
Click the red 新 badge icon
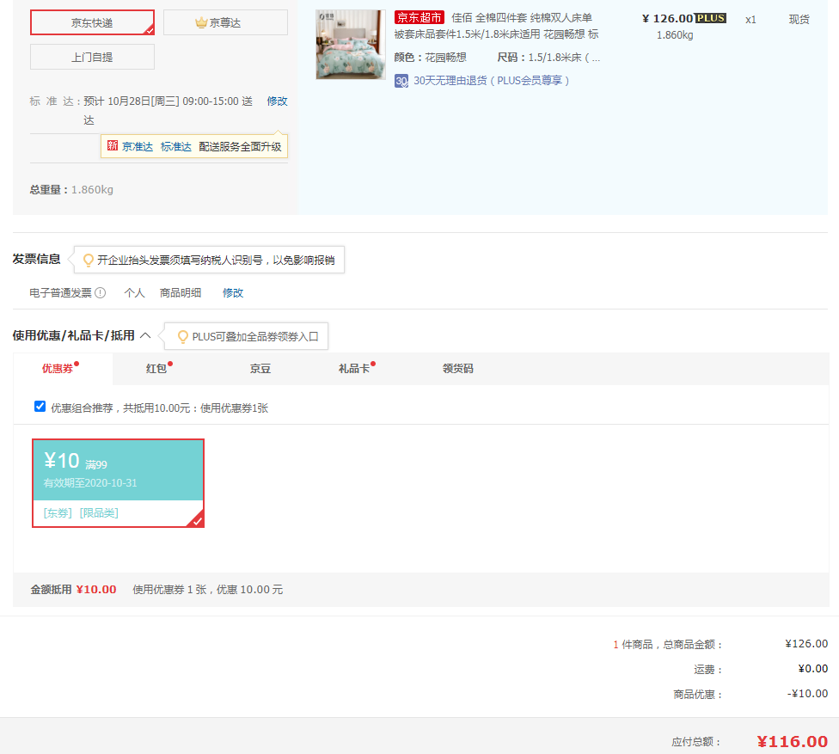(113, 145)
